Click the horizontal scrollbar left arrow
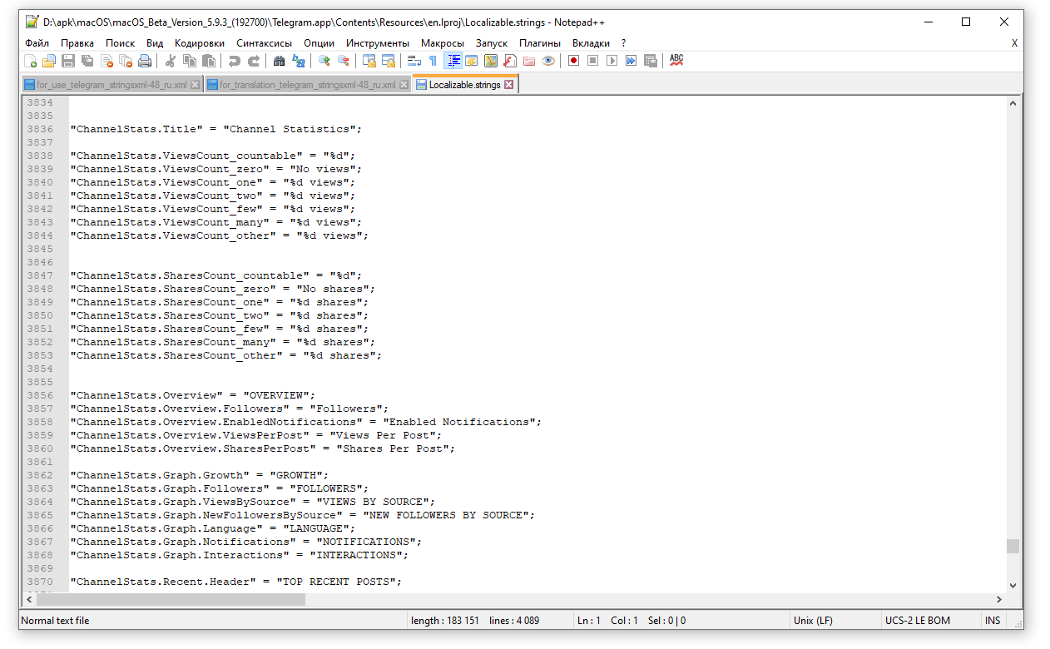 (x=28, y=599)
